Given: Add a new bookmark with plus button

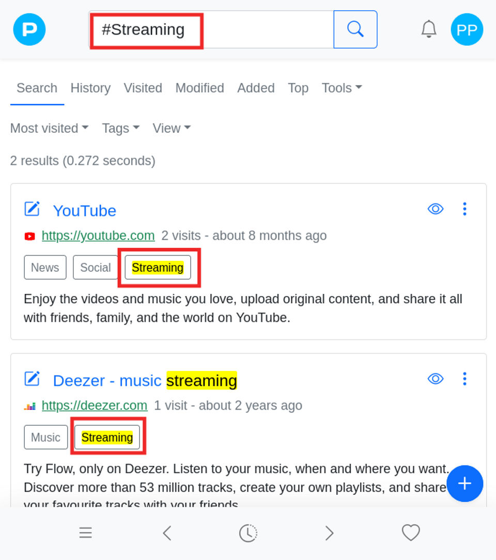Looking at the screenshot, I should [464, 484].
